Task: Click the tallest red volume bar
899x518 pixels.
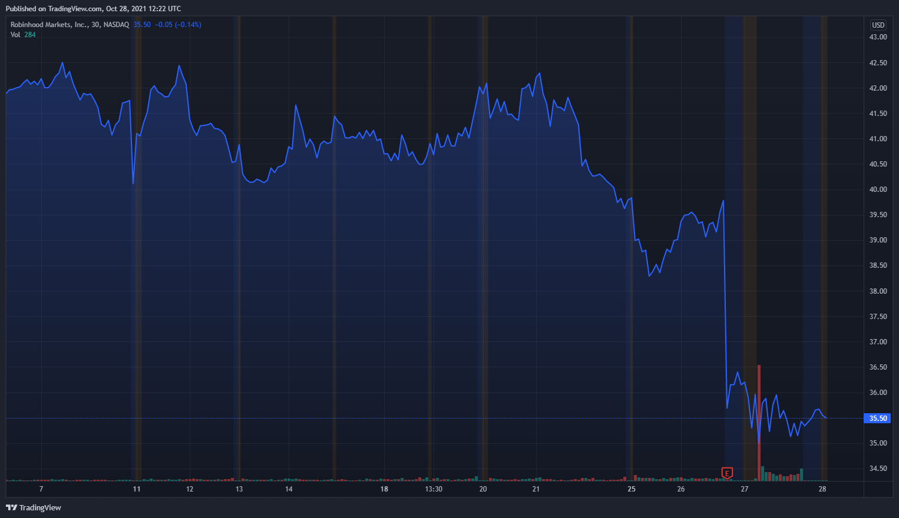Action: (759, 423)
